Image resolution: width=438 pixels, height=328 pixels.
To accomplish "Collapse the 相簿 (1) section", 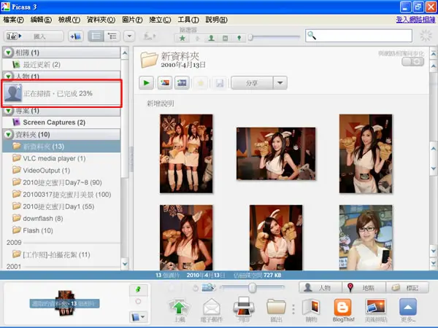I will coord(8,52).
